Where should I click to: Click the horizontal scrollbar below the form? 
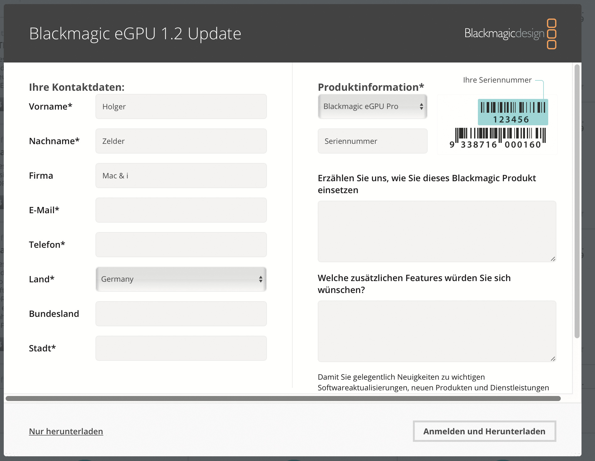(x=283, y=399)
